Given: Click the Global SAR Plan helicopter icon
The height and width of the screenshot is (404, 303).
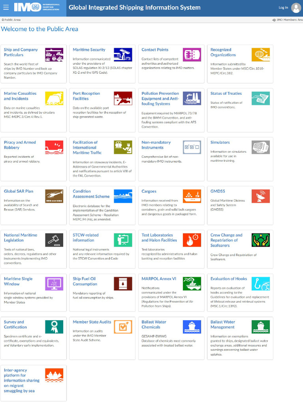Looking at the screenshot, I should [x=54, y=196].
